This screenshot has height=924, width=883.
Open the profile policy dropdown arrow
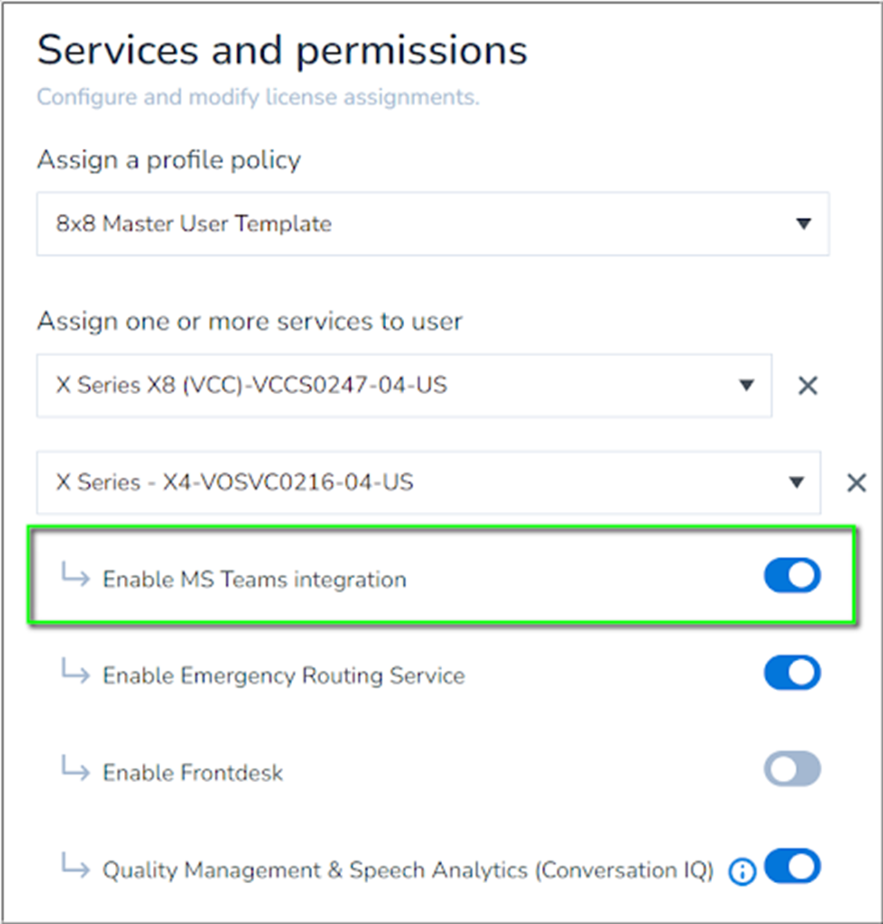click(x=803, y=224)
